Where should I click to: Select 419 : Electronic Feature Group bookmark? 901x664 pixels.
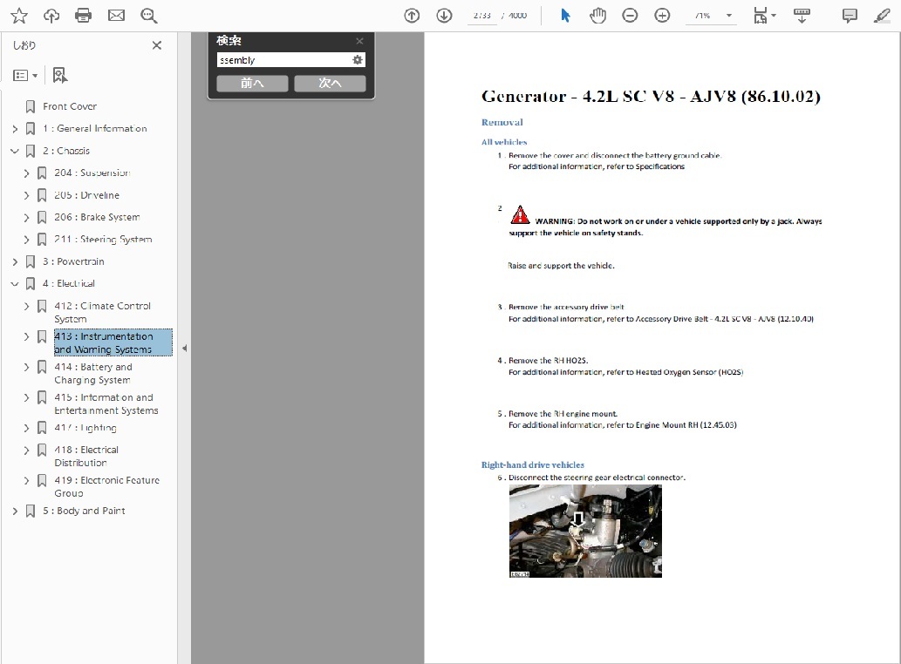pos(107,486)
